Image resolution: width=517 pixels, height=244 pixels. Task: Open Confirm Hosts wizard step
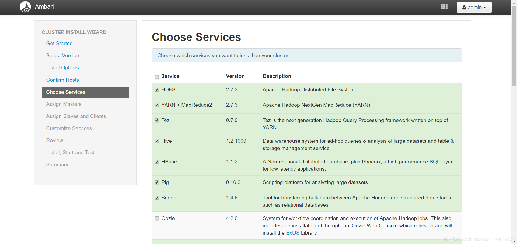click(x=62, y=80)
